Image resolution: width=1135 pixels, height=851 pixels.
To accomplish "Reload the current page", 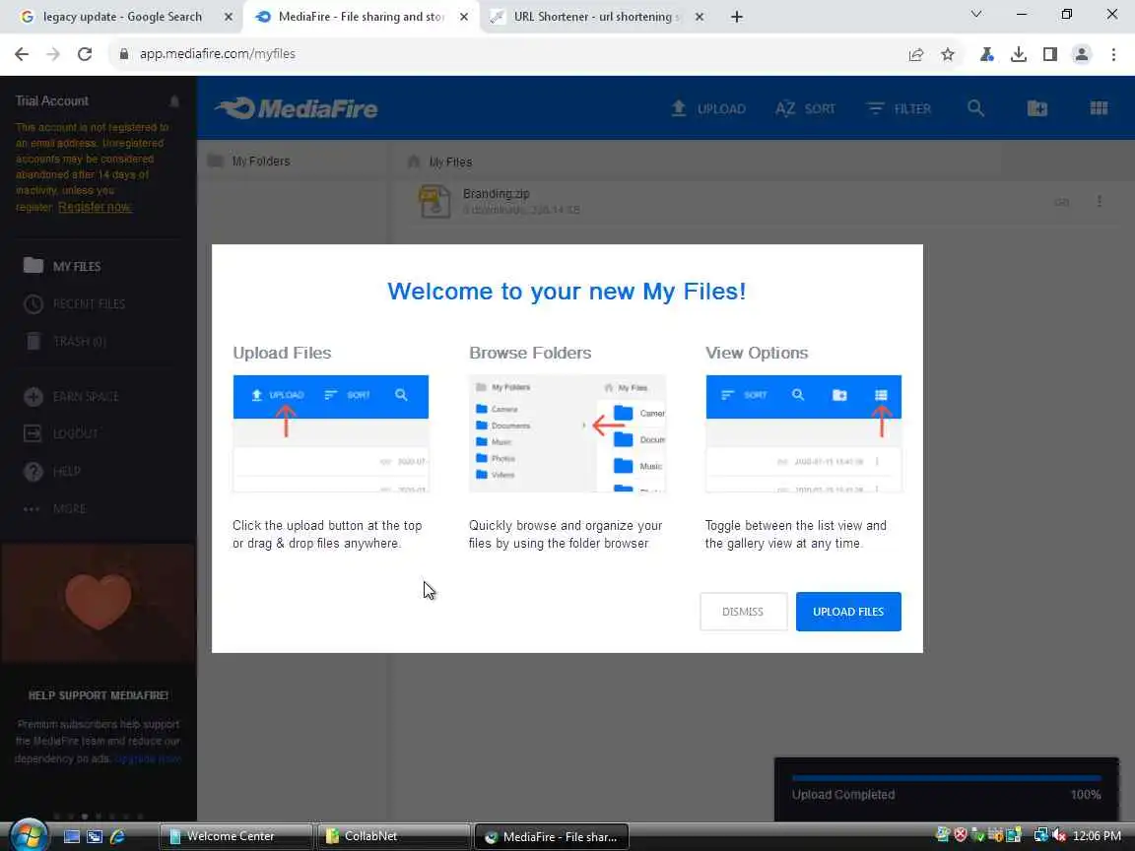I will (85, 54).
